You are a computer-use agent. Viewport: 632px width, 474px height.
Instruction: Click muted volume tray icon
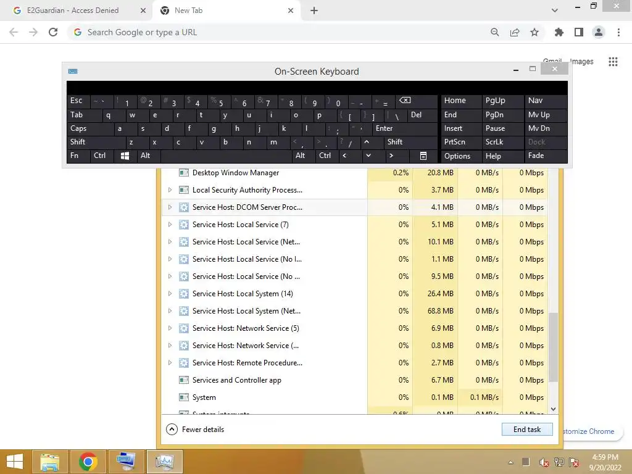(544, 463)
